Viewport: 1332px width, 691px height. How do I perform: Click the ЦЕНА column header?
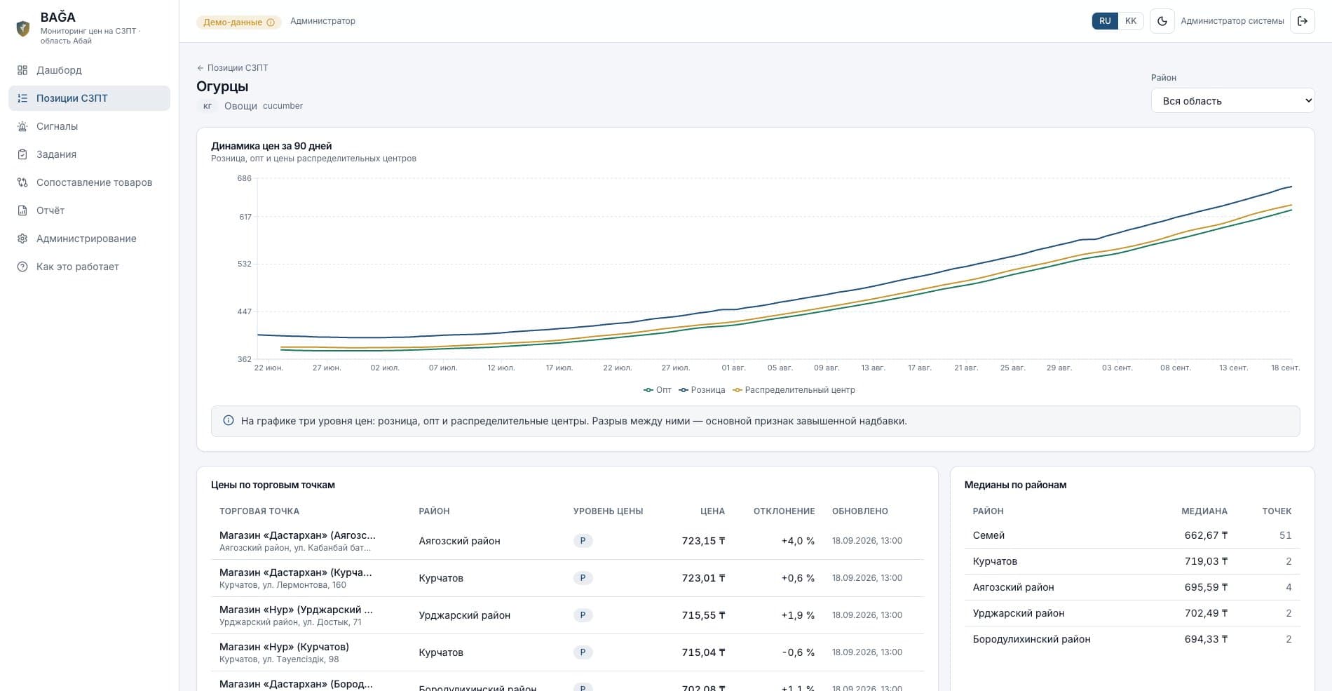pos(712,511)
